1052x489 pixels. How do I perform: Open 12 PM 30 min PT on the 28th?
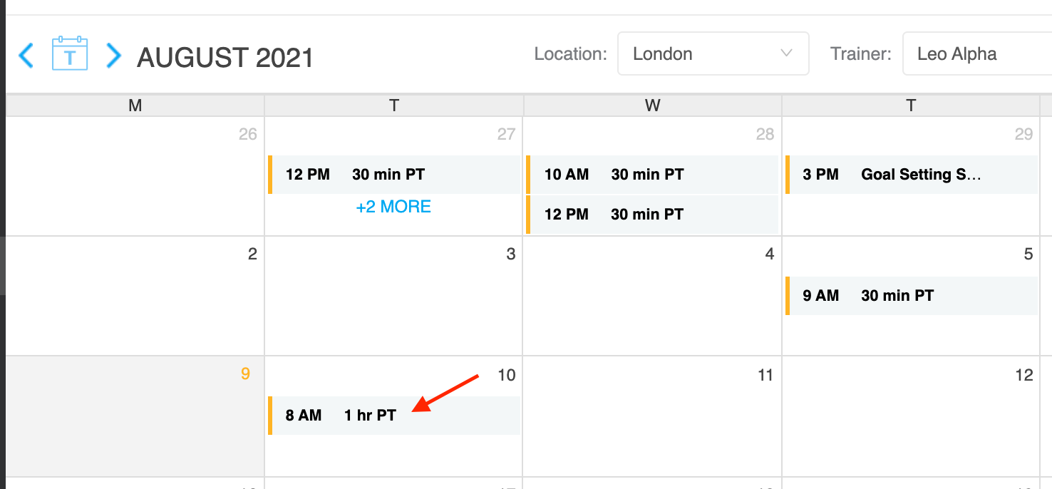click(653, 214)
